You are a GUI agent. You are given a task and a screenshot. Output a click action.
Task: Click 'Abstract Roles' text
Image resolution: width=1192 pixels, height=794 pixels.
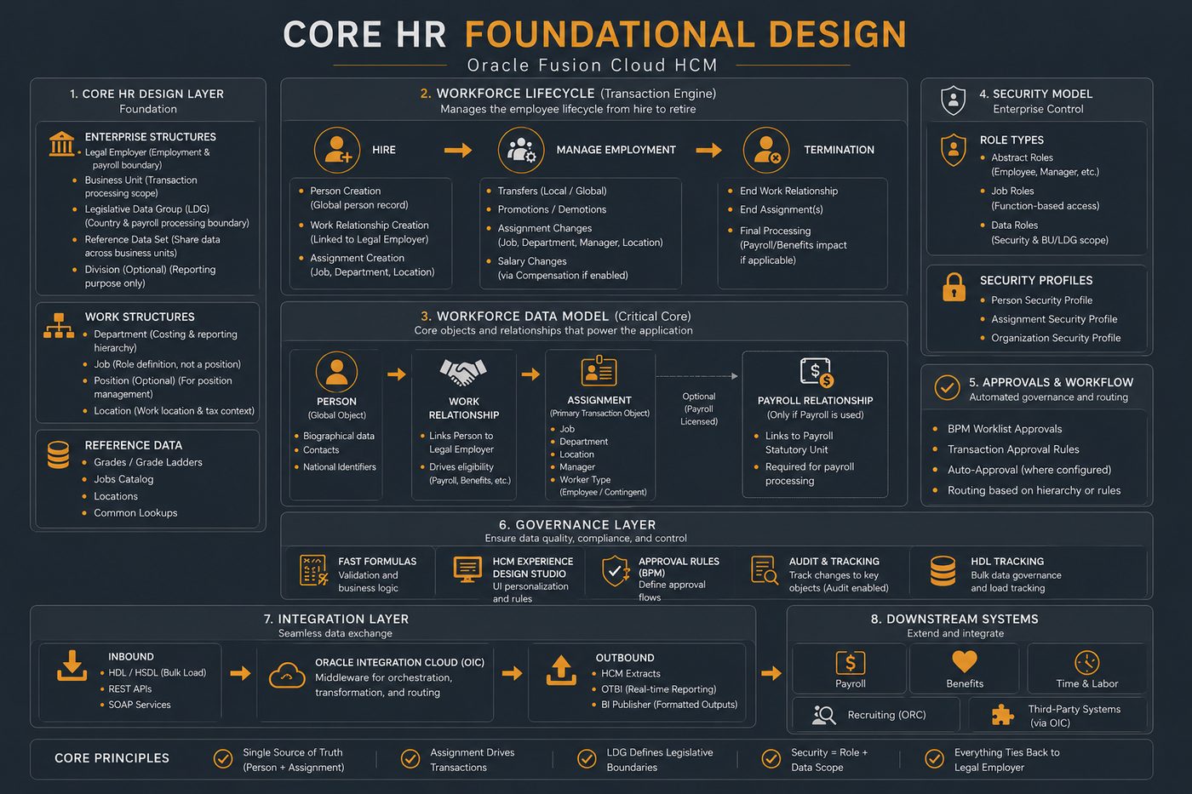[1022, 157]
